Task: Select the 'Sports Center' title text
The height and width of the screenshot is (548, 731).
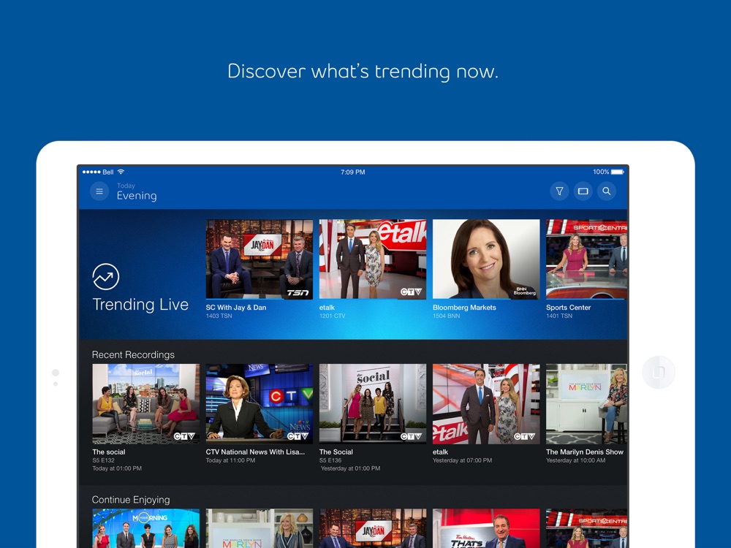Action: [x=568, y=308]
